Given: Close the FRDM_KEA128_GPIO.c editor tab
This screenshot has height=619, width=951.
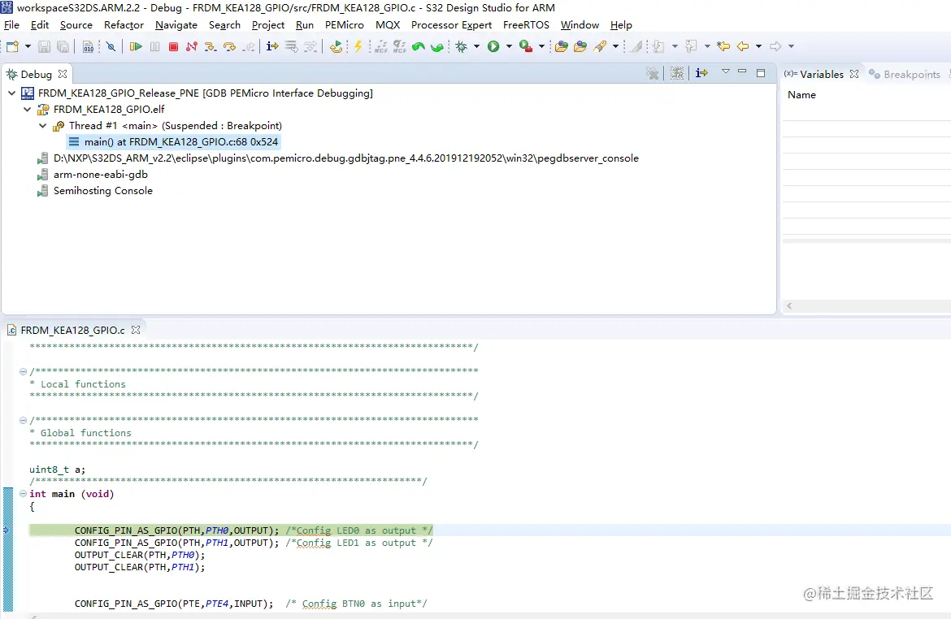Looking at the screenshot, I should coord(136,330).
